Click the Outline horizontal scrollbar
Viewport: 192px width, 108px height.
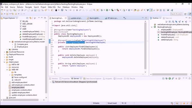[169, 74]
